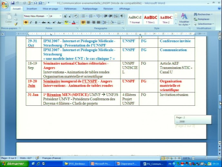
Task: Decrease paragraph indent
Action: click(105, 16)
